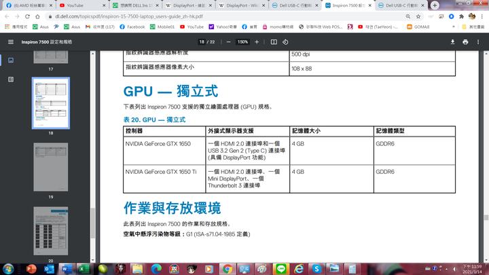Open Chrome menu three dots

[x=482, y=16]
